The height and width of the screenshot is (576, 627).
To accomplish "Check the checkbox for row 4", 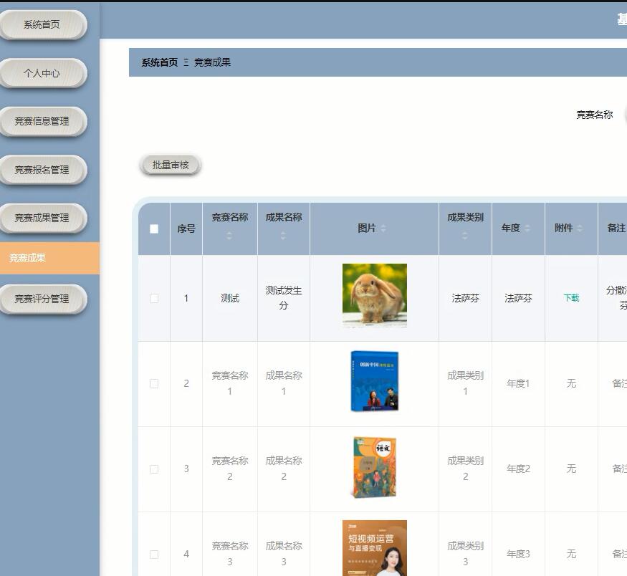I will point(154,555).
